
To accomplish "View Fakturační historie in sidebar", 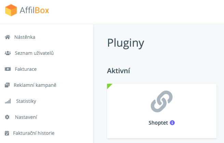I will 34,133.
